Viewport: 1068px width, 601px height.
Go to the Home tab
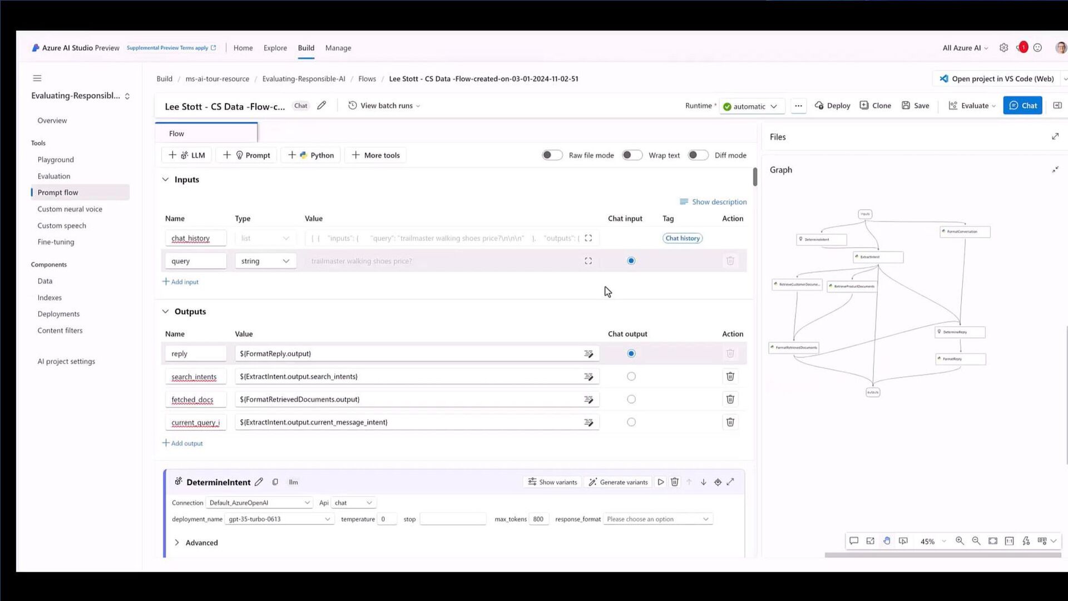243,48
